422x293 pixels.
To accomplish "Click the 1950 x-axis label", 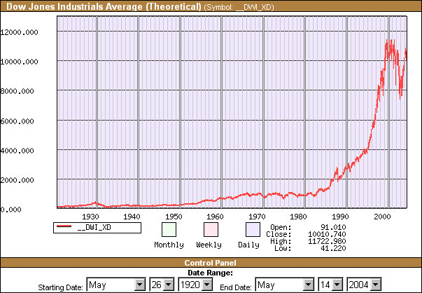I will [x=174, y=217].
